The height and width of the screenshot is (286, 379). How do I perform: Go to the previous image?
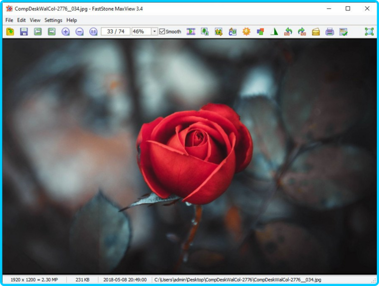[38, 32]
